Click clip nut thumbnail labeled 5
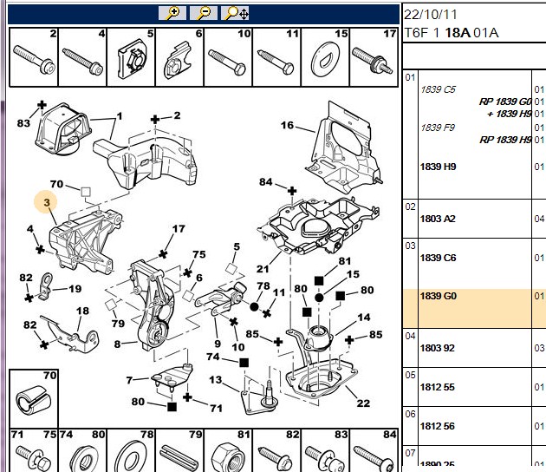546x472 pixels. (131, 57)
